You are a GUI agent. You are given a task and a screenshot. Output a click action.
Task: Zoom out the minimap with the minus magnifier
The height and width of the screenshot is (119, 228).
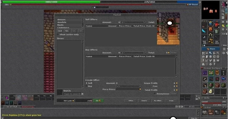pyautogui.click(x=223, y=11)
